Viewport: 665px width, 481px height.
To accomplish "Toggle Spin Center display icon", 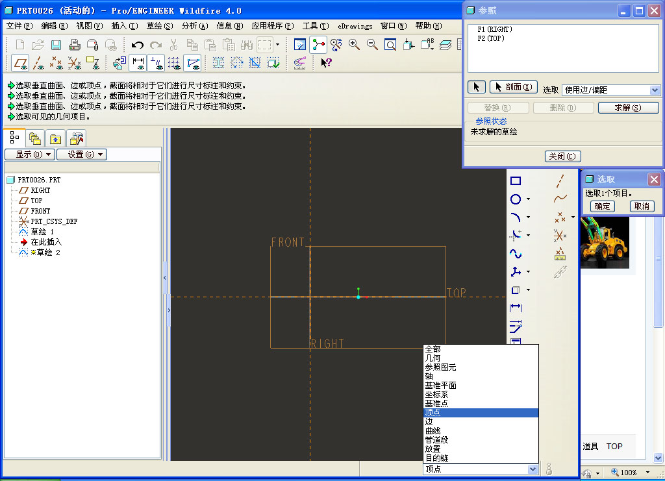I will pyautogui.click(x=318, y=45).
